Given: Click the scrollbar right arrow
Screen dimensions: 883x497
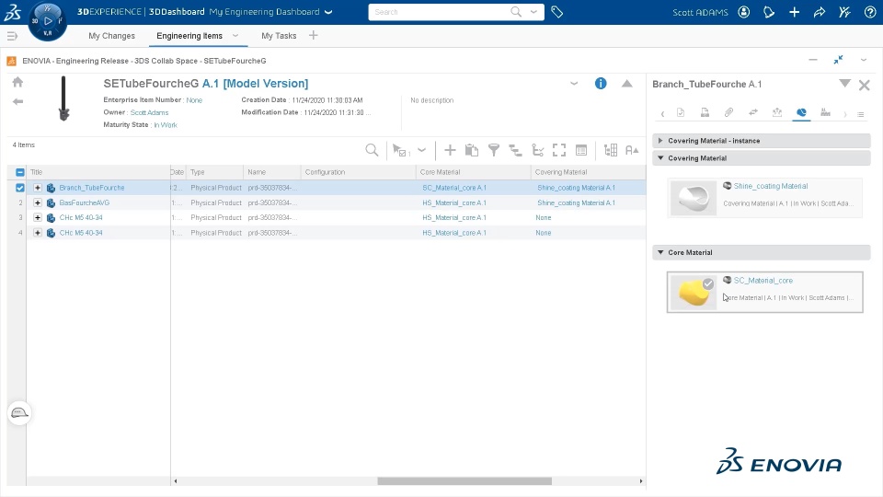Looking at the screenshot, I should pyautogui.click(x=641, y=481).
